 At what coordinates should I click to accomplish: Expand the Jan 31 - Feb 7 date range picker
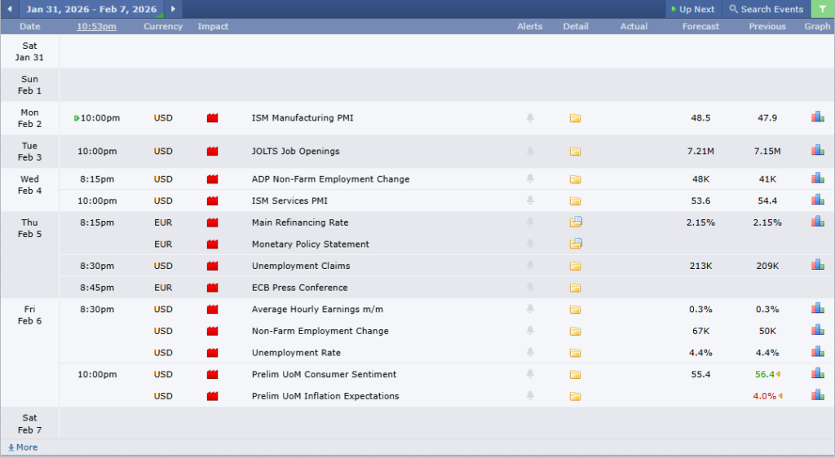[91, 9]
